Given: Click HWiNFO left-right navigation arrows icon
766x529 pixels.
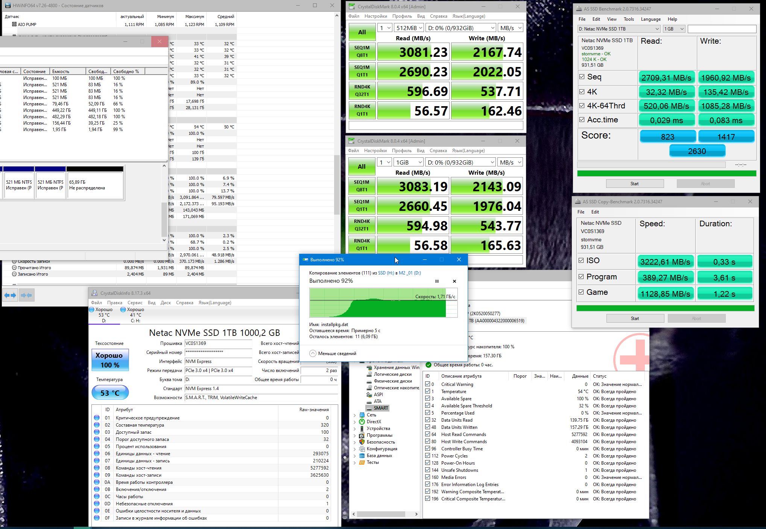Looking at the screenshot, I should tap(10, 296).
